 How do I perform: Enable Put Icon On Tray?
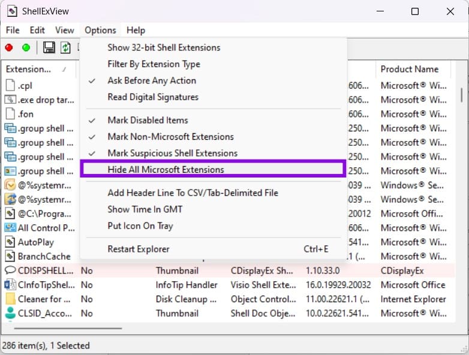coord(213,226)
